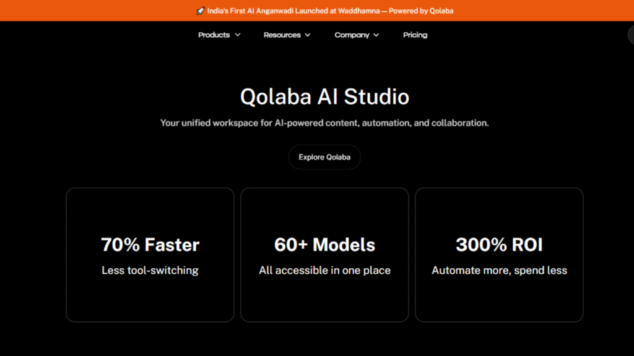Select the Company menu label
The height and width of the screenshot is (356, 634).
[x=352, y=35]
